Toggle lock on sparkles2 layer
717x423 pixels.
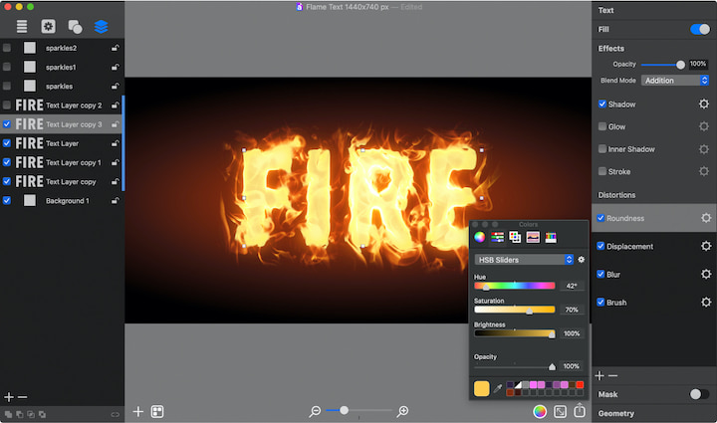[x=116, y=48]
